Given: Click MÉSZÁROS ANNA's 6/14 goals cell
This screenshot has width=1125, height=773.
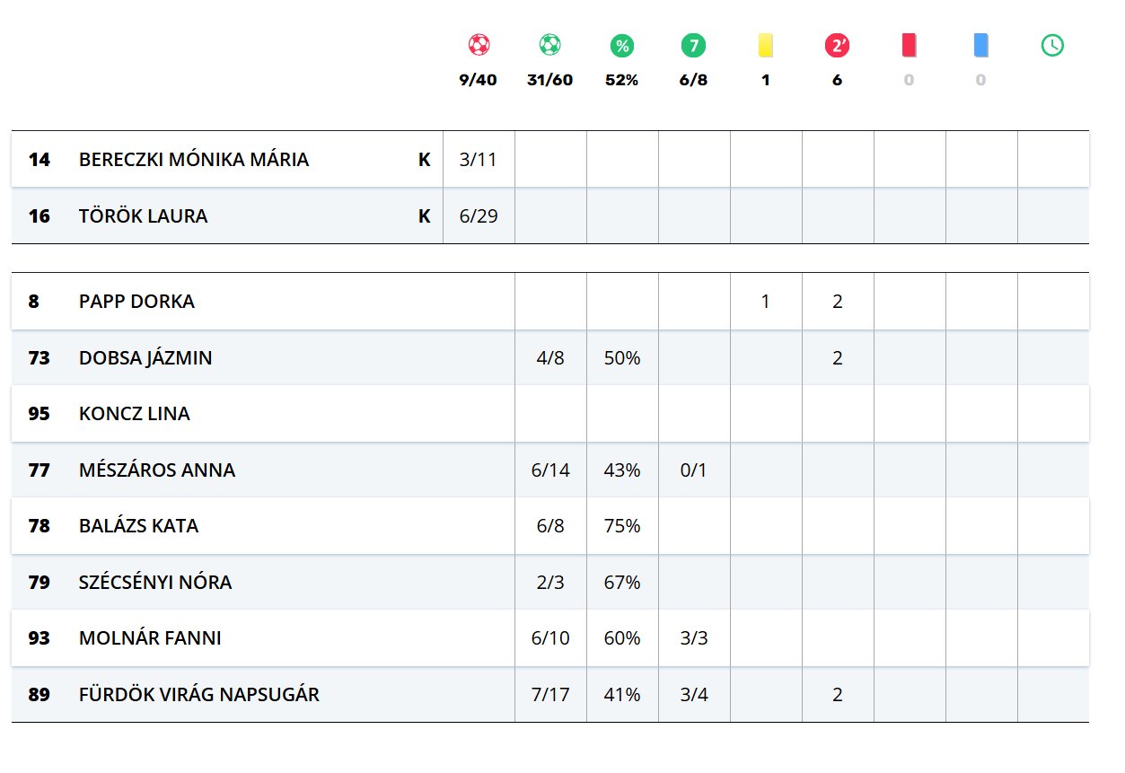Looking at the screenshot, I should tap(550, 470).
